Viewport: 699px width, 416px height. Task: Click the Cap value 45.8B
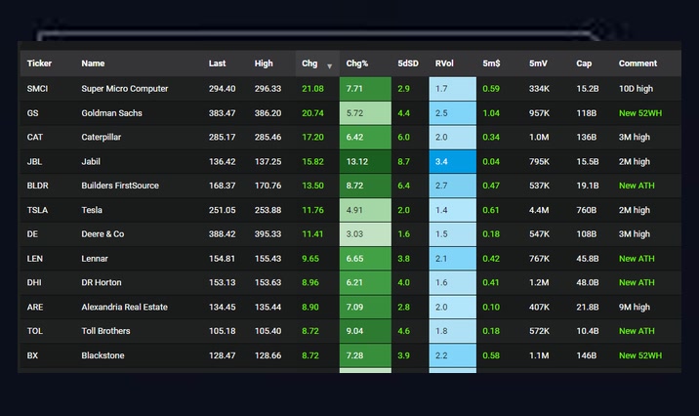click(588, 259)
